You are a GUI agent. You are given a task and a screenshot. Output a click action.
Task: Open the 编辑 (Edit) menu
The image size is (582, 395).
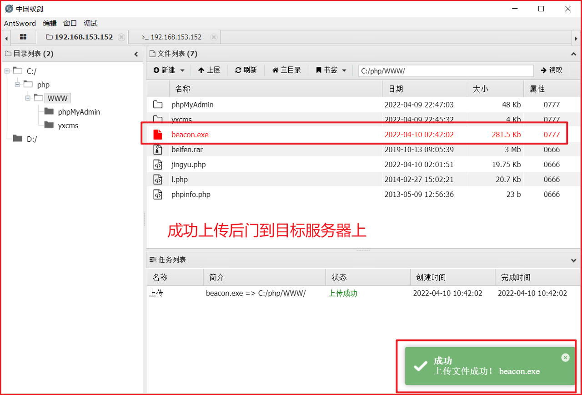(x=50, y=23)
